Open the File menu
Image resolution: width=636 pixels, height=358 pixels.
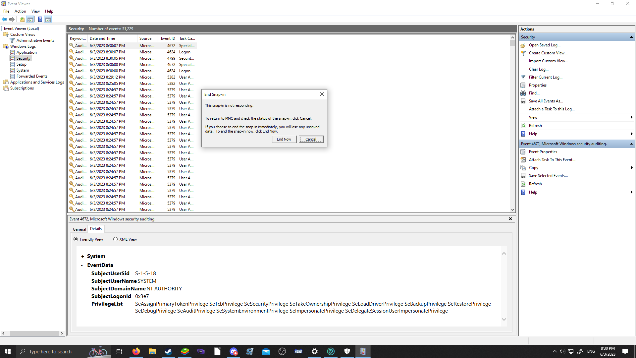(6, 11)
